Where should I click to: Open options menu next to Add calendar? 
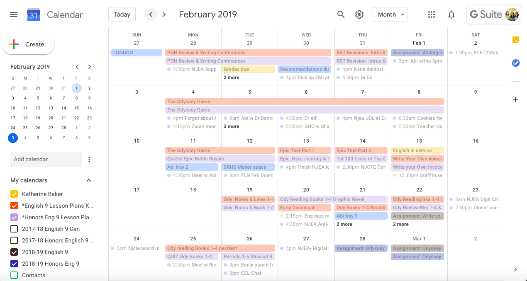[89, 159]
